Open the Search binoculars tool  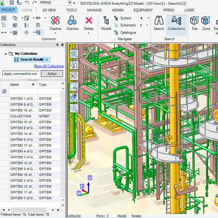159,23
